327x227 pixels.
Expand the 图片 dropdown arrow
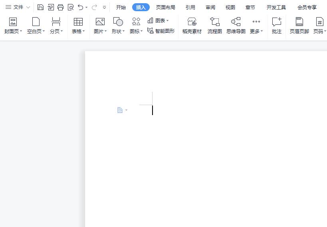pos(105,31)
